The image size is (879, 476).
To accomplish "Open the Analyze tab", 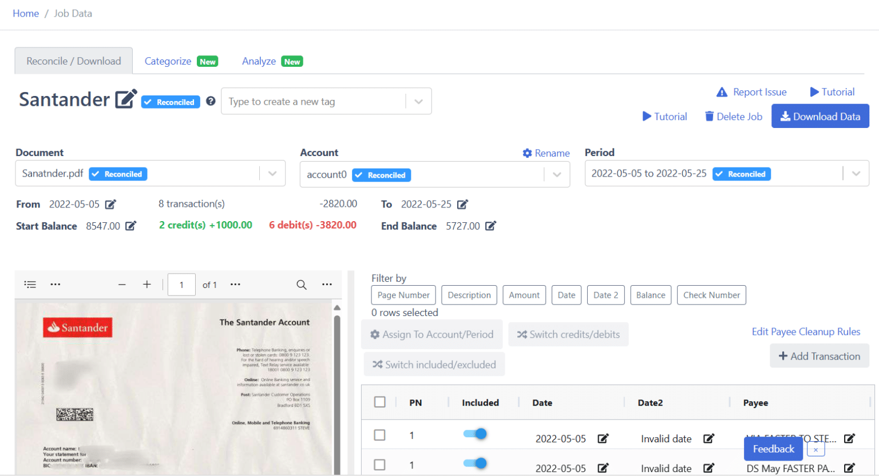I will (260, 61).
